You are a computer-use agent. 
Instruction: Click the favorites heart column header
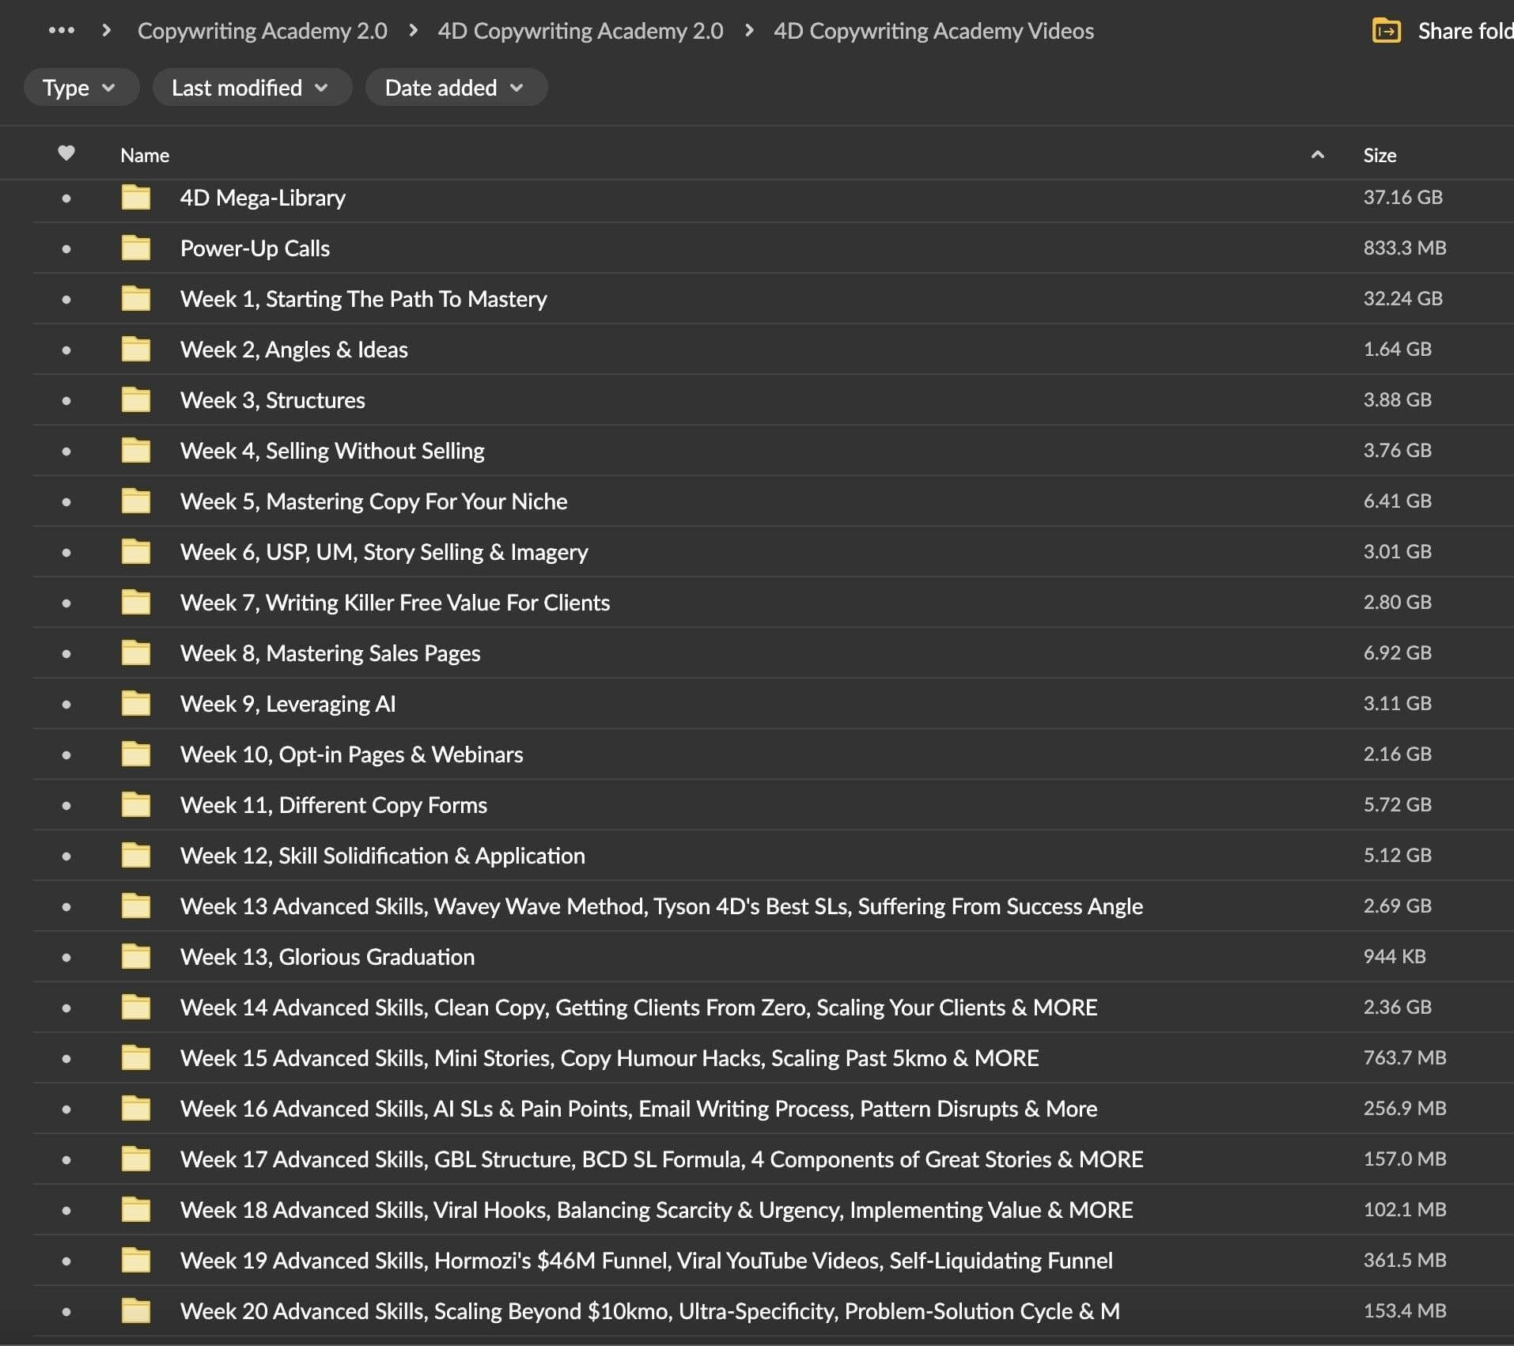pos(66,153)
